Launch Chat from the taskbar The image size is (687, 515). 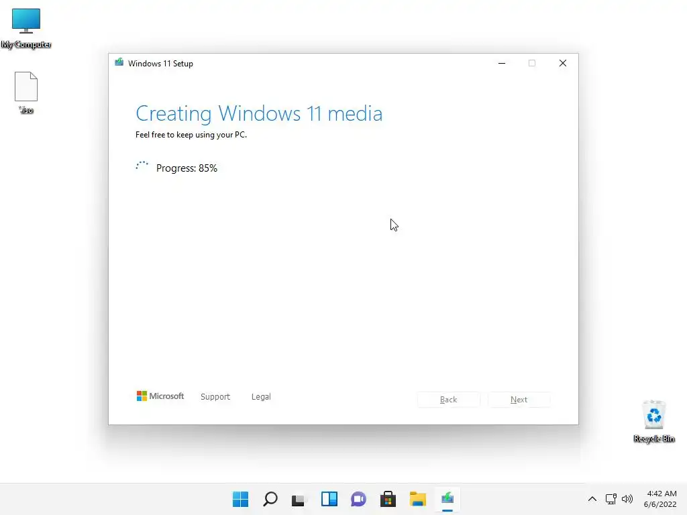[x=358, y=499]
